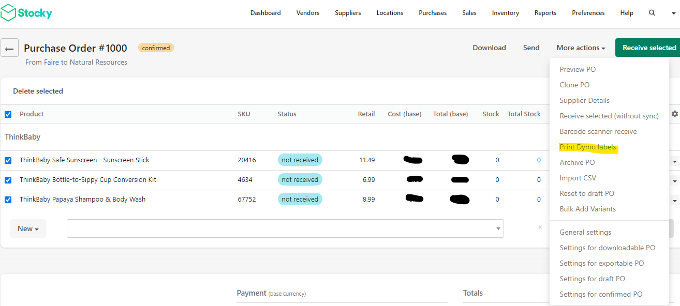Viewport: 680px width, 306px height.
Task: Click not received badge for Conversion Kit
Action: pyautogui.click(x=300, y=180)
